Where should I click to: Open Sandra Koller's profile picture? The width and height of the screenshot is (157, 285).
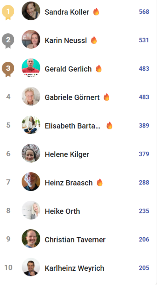point(31,11)
